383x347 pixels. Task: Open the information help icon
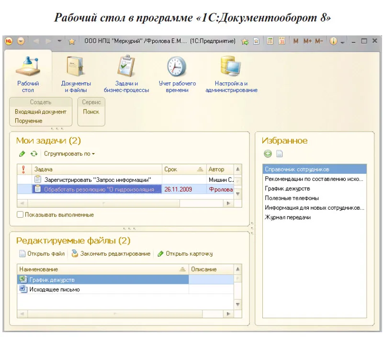[x=333, y=41]
